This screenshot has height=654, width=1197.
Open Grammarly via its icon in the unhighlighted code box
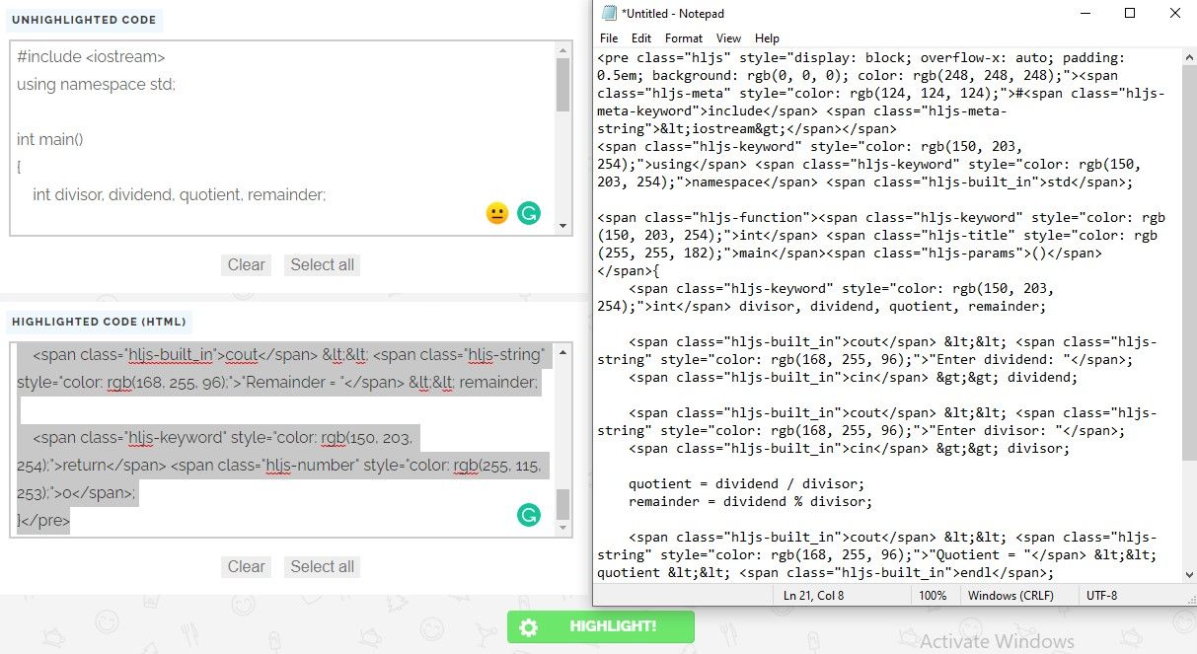click(x=529, y=212)
